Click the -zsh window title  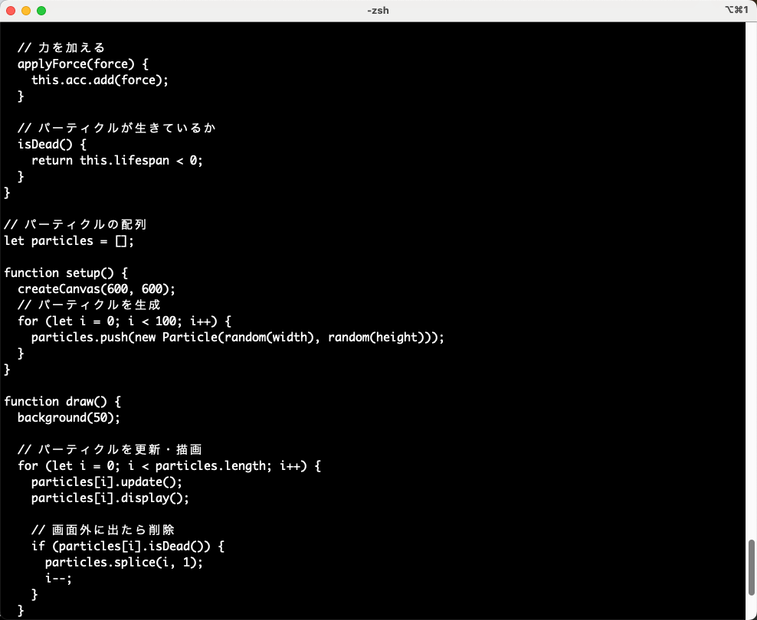click(x=378, y=11)
